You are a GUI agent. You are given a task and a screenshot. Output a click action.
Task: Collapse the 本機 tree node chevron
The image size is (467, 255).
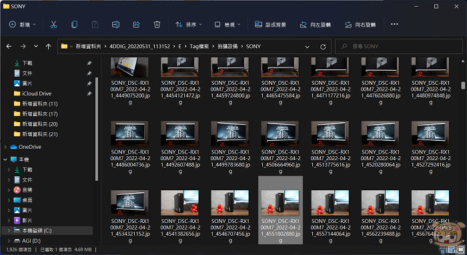tap(5, 160)
